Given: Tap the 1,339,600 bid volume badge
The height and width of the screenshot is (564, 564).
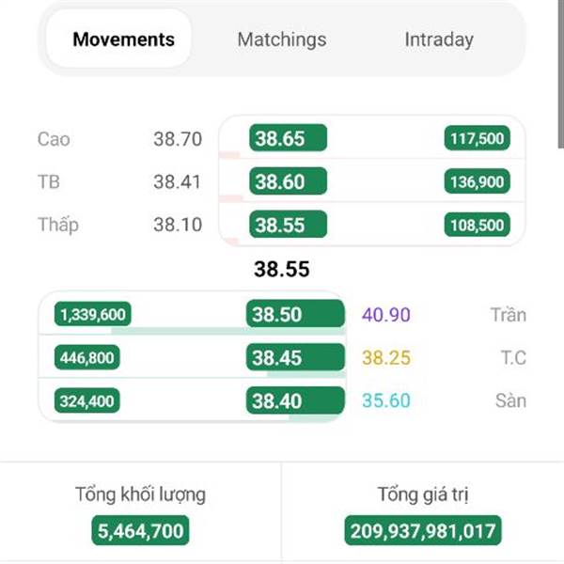Looking at the screenshot, I should (x=93, y=314).
